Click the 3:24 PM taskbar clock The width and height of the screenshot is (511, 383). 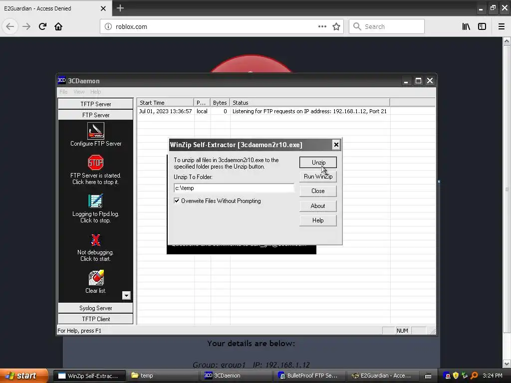492,376
